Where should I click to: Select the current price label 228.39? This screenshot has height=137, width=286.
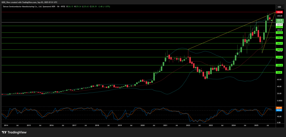point(279,20)
